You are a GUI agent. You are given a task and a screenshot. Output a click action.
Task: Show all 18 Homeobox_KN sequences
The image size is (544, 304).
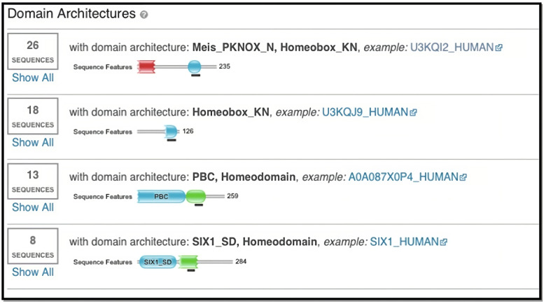tap(33, 142)
